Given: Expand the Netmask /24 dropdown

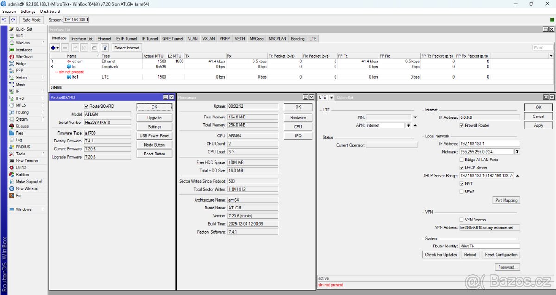Looking at the screenshot, I should pyautogui.click(x=518, y=151).
